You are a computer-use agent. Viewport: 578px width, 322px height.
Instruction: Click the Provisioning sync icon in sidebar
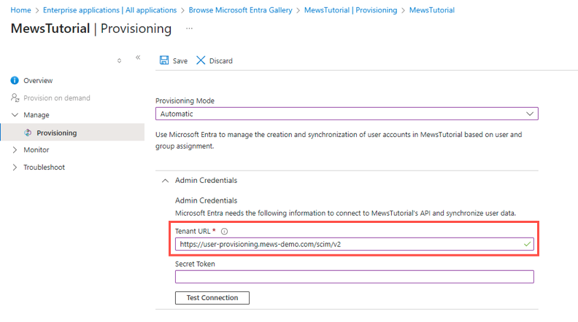click(28, 133)
